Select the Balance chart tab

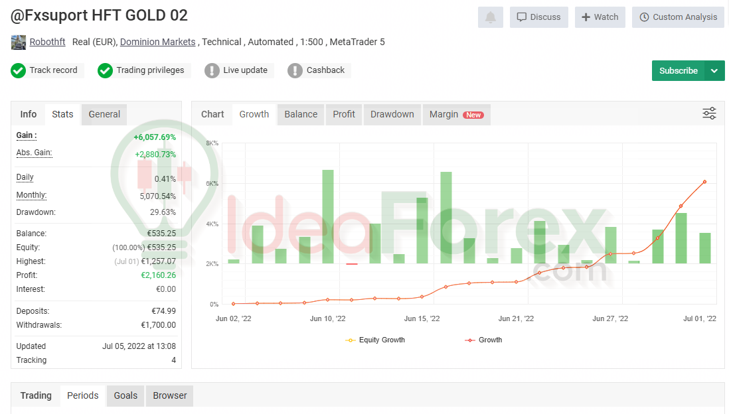pyautogui.click(x=301, y=114)
